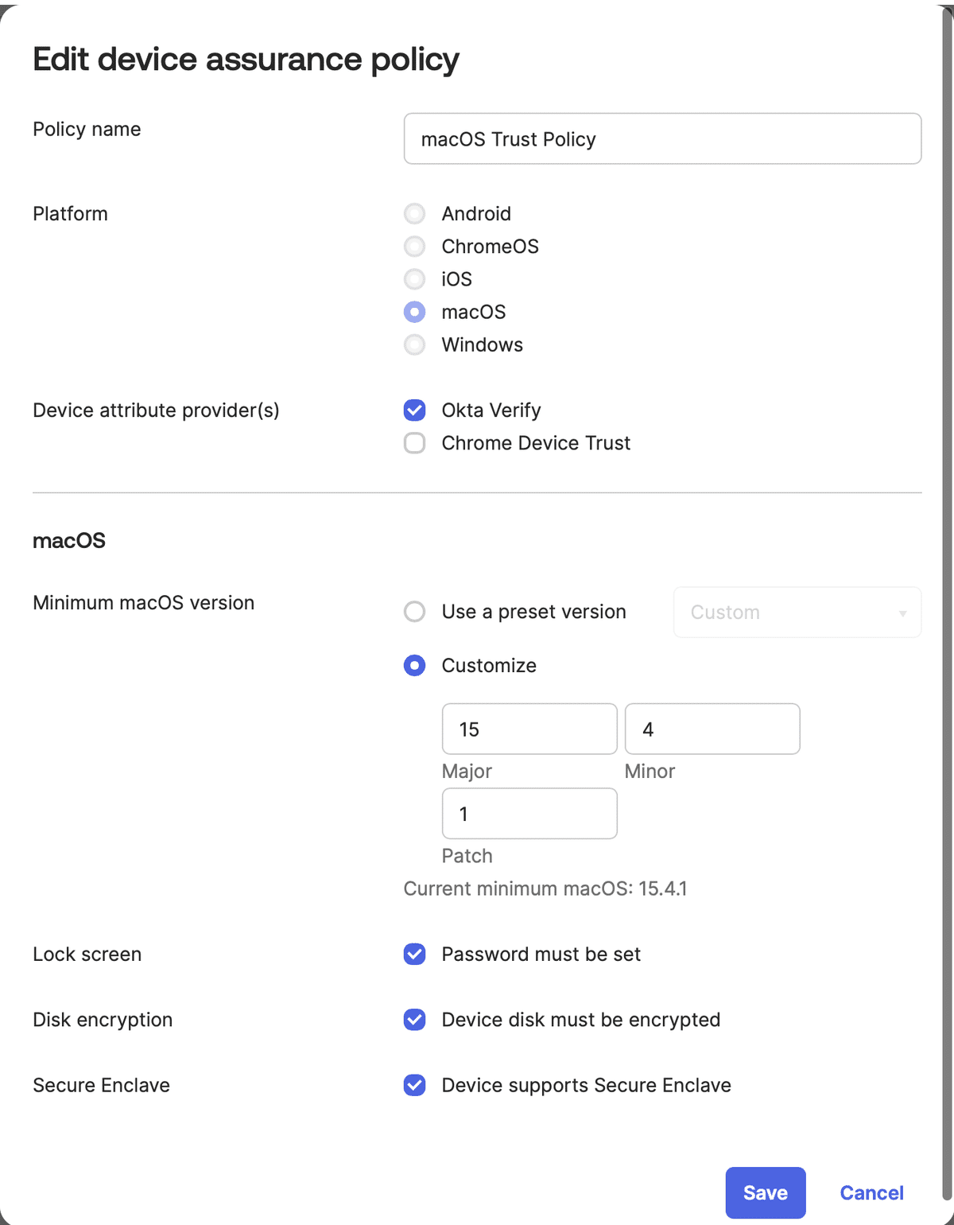954x1225 pixels.
Task: Select the Android platform radio button
Action: (x=414, y=213)
